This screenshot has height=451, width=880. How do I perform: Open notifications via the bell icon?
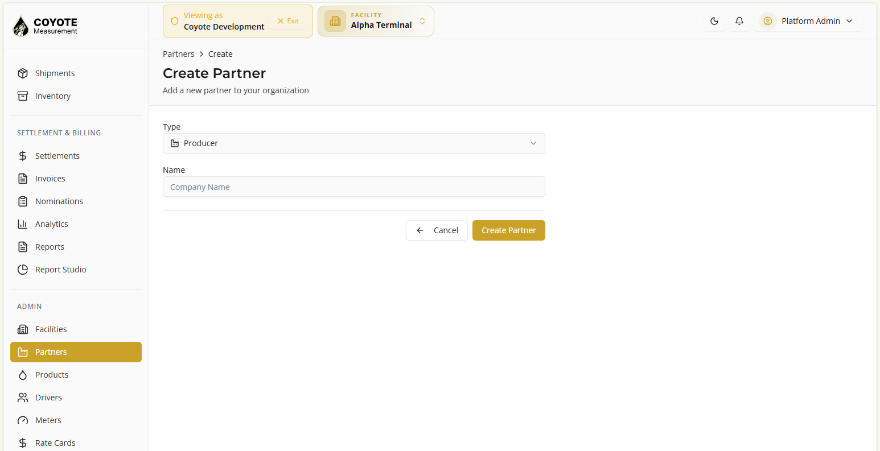coord(739,21)
